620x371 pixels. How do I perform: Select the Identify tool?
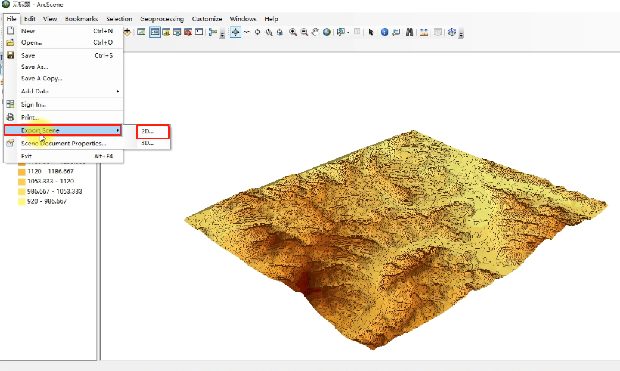tap(384, 32)
